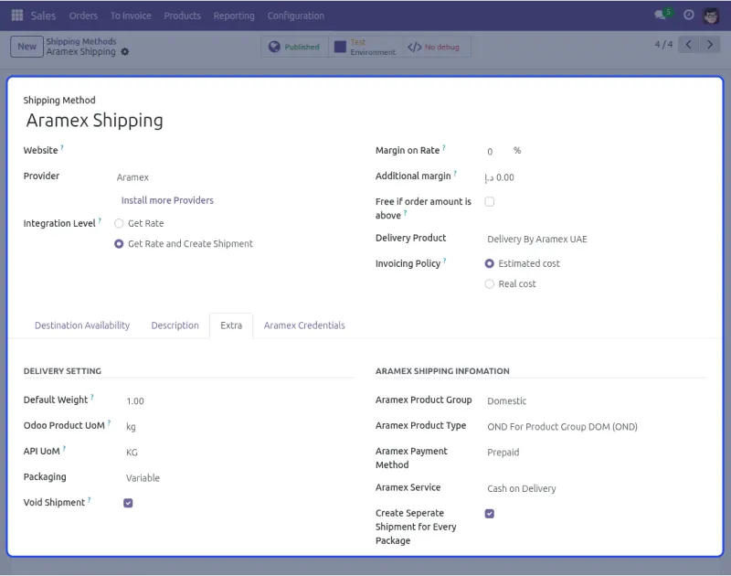Select the Get Rate radio option

click(119, 223)
